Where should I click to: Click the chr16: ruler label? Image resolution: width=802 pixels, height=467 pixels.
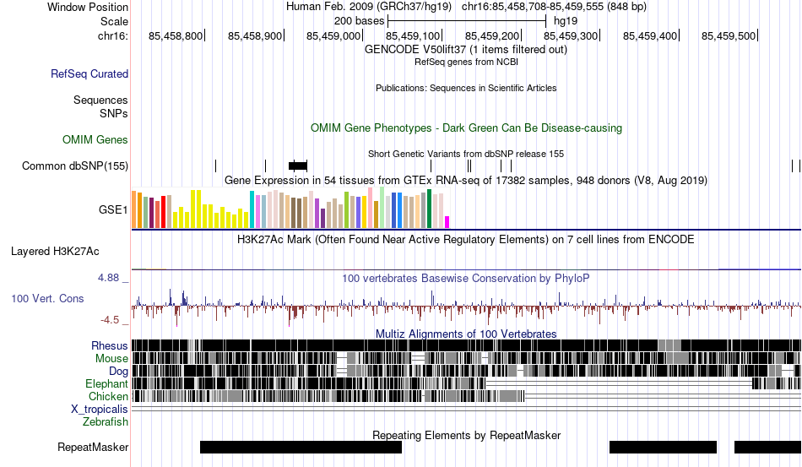point(112,35)
